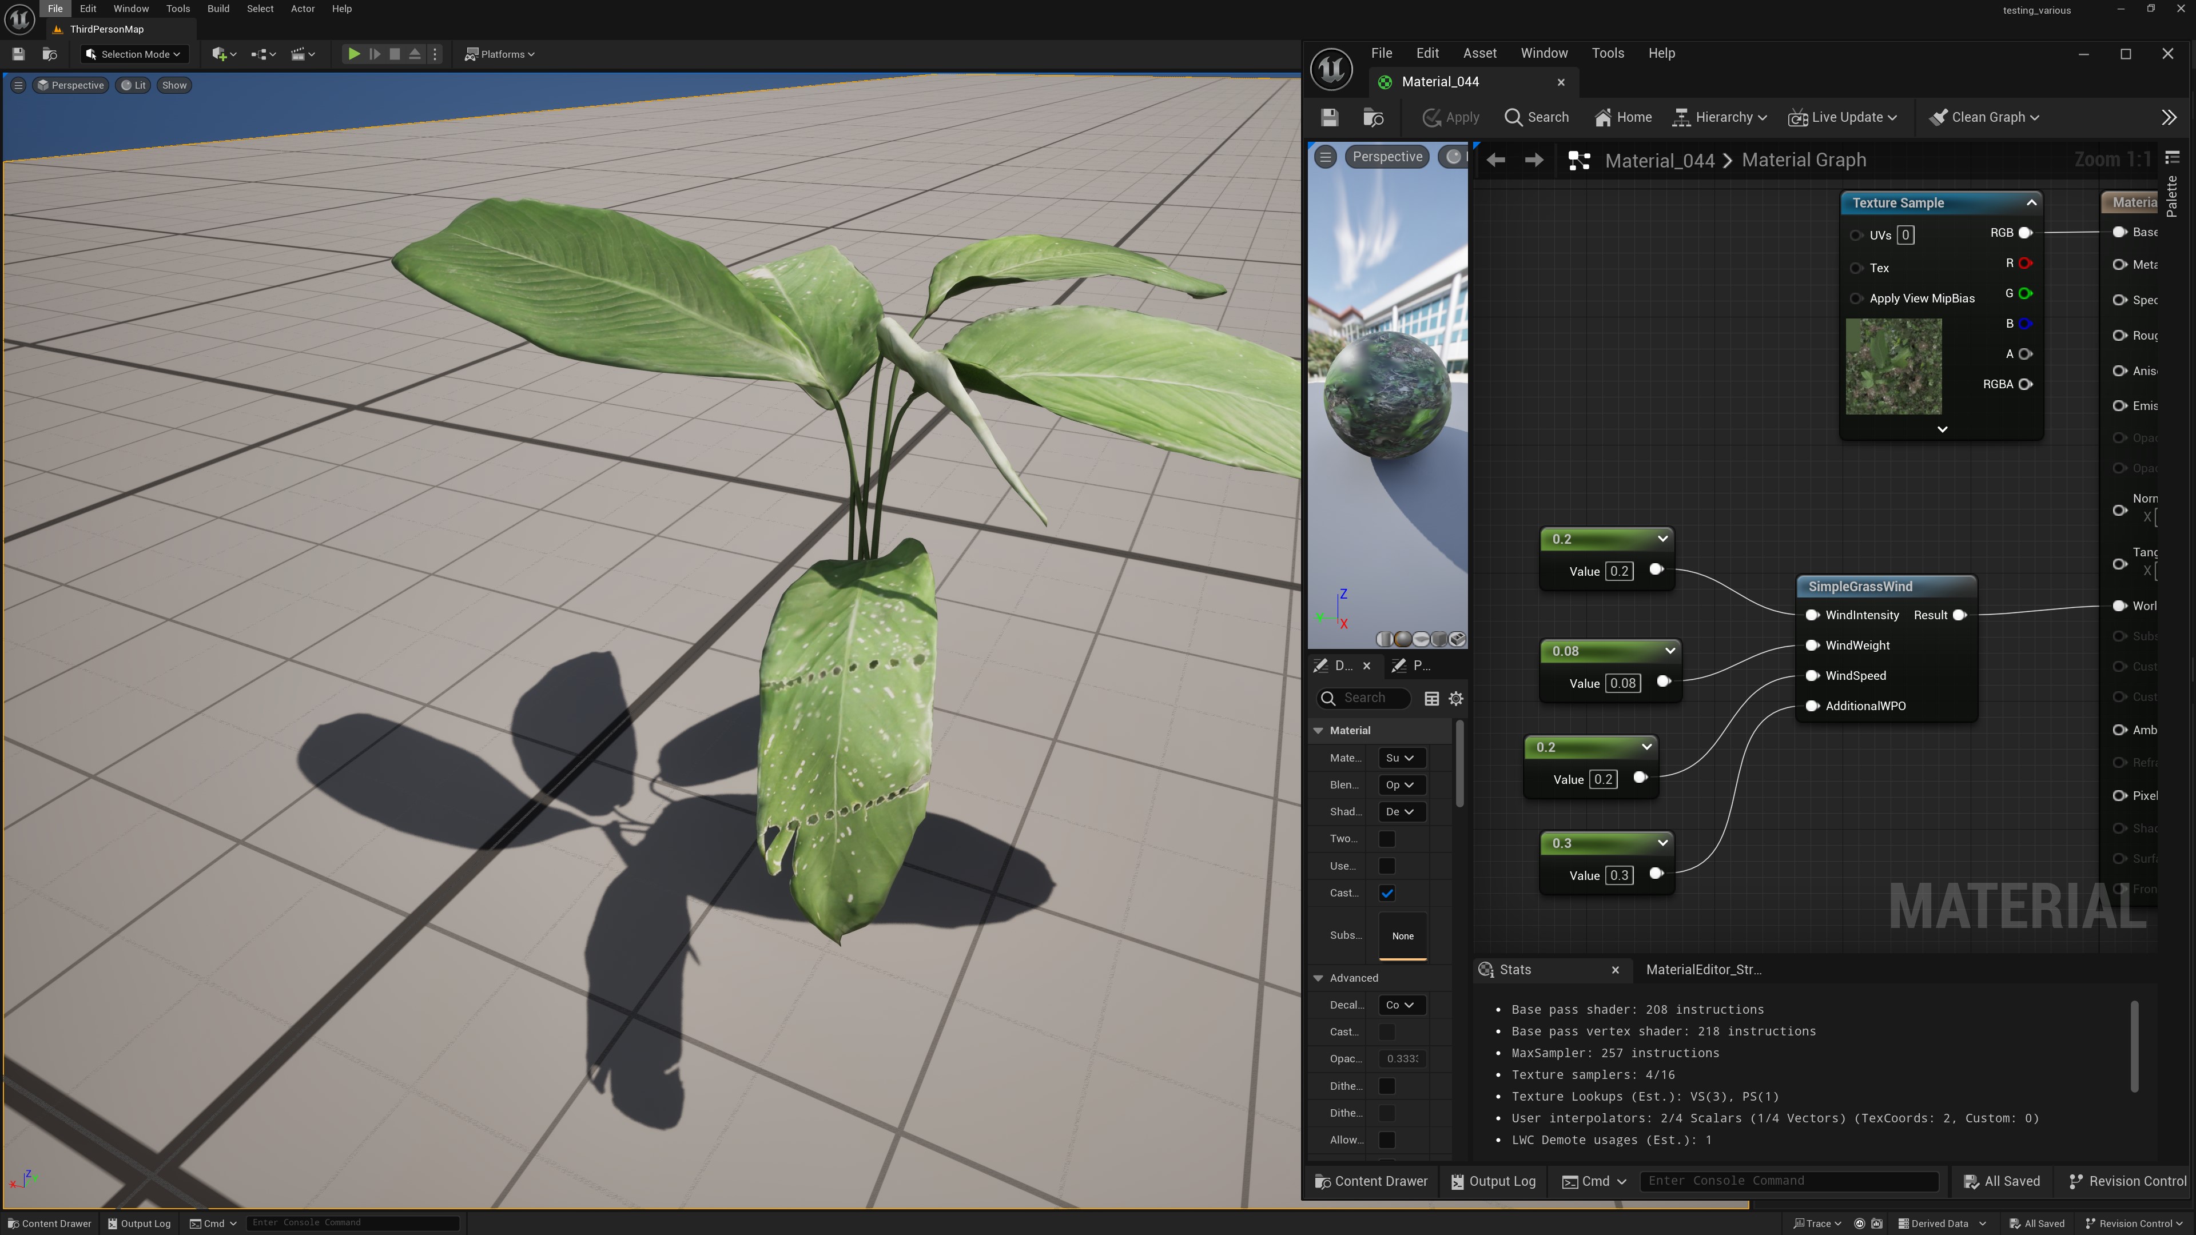Image resolution: width=2196 pixels, height=1235 pixels.
Task: Collapse the Advanced section
Action: (x=1319, y=978)
